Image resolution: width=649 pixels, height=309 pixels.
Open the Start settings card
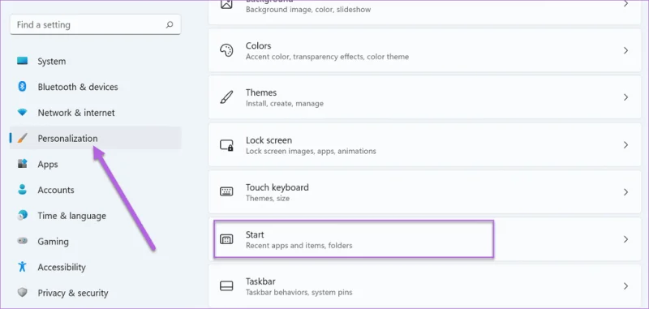tap(424, 239)
